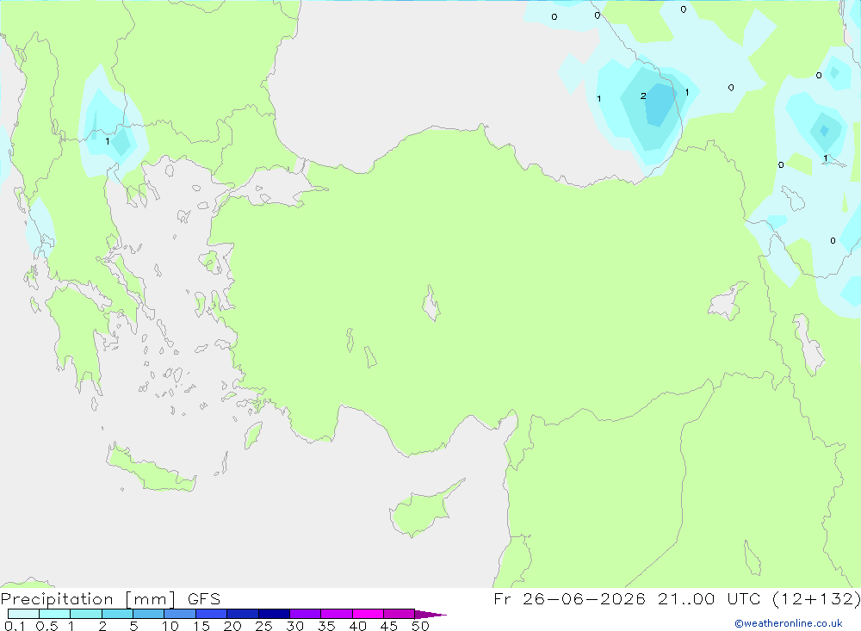Click the "Fr 26-06-2026" date text

(569, 598)
